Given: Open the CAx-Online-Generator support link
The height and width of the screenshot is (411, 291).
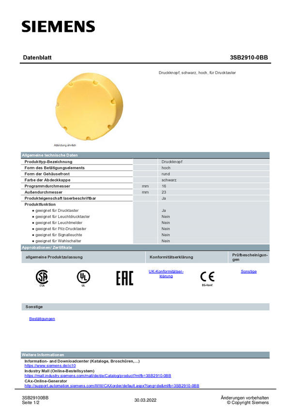Looking at the screenshot, I should point(112,386).
